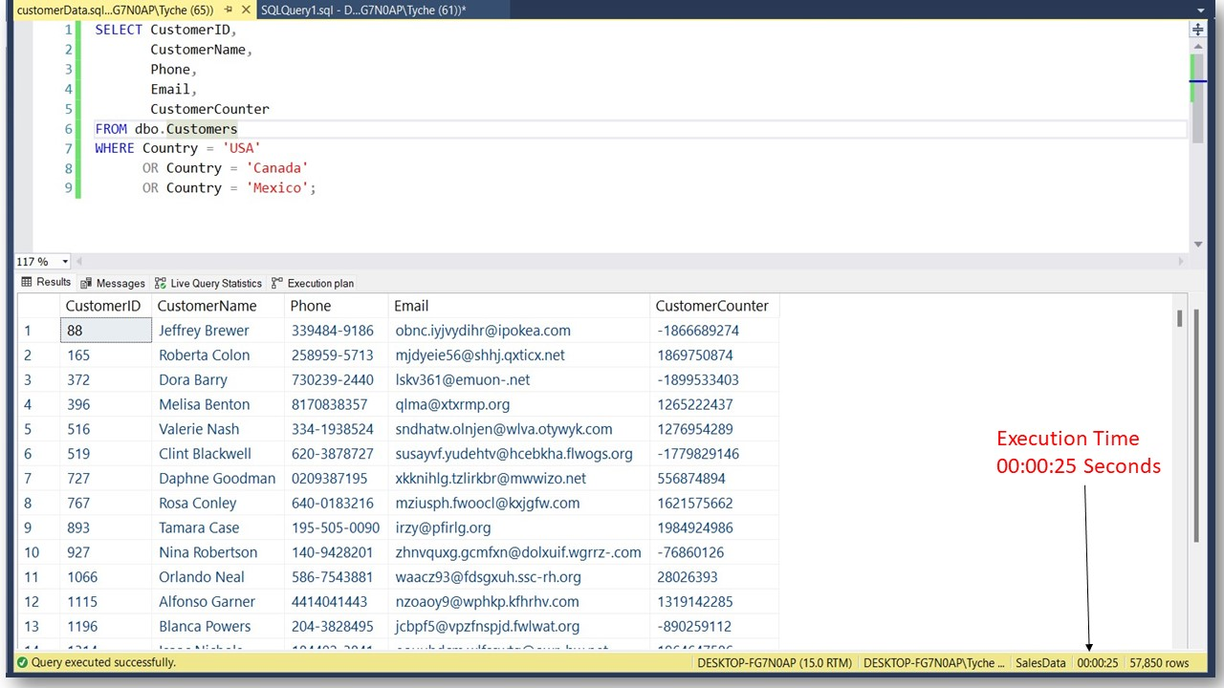Click the SELECT keyword on line 1
The height and width of the screenshot is (688, 1224).
pyautogui.click(x=119, y=30)
